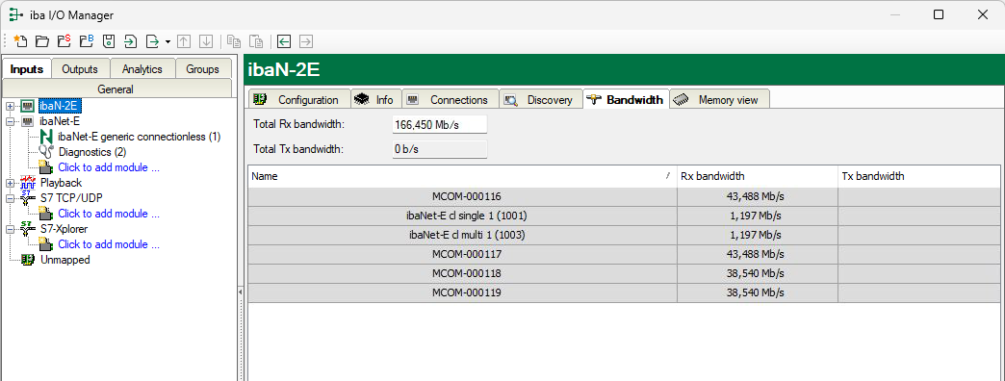The height and width of the screenshot is (381, 1005).
Task: Expand the ibaN-2E tree node
Action: tap(10, 106)
